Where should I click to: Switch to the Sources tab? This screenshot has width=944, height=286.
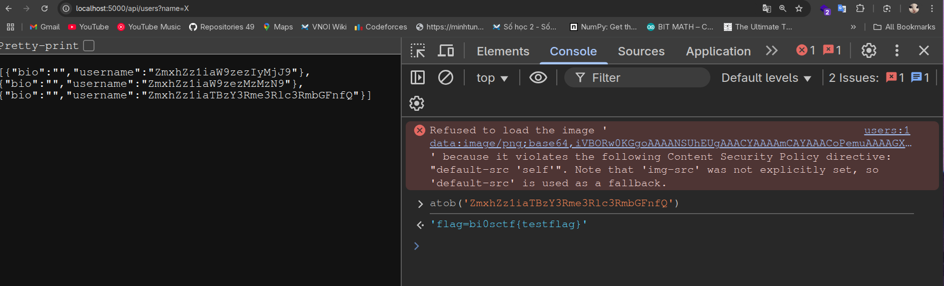641,51
